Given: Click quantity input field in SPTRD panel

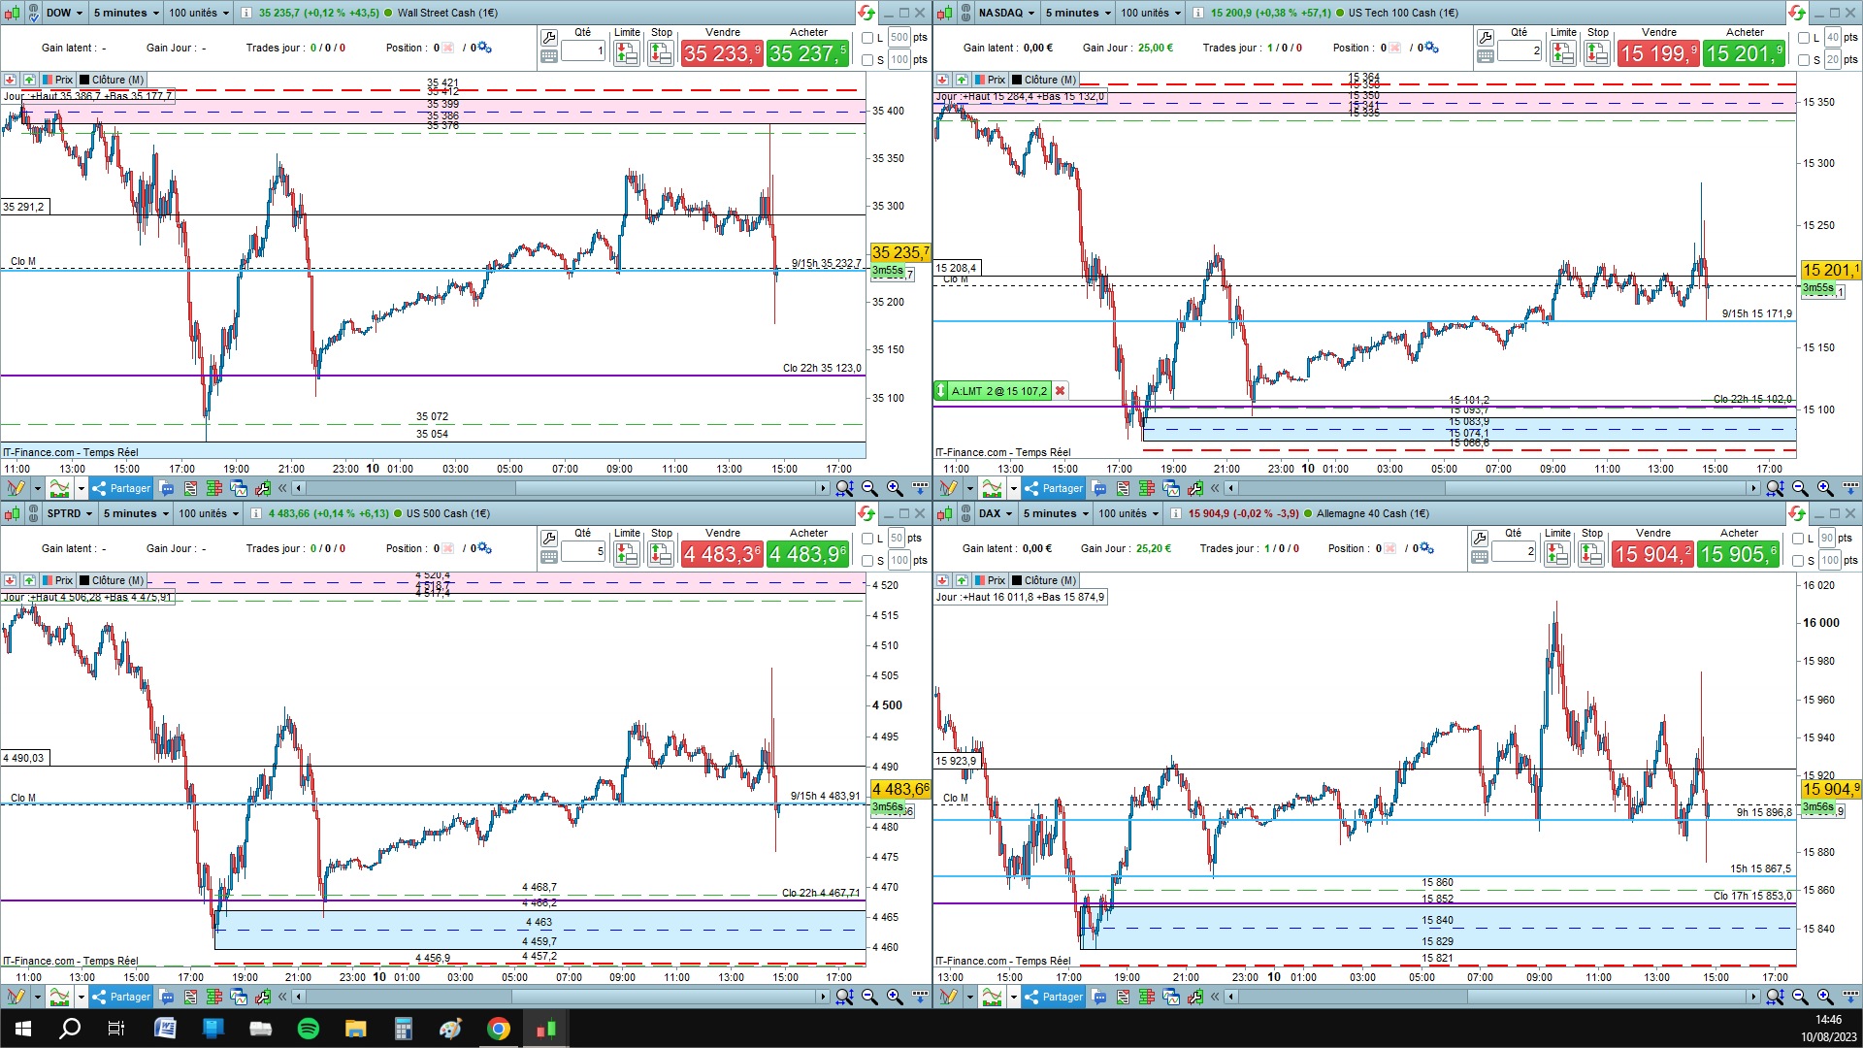Looking at the screenshot, I should (583, 551).
